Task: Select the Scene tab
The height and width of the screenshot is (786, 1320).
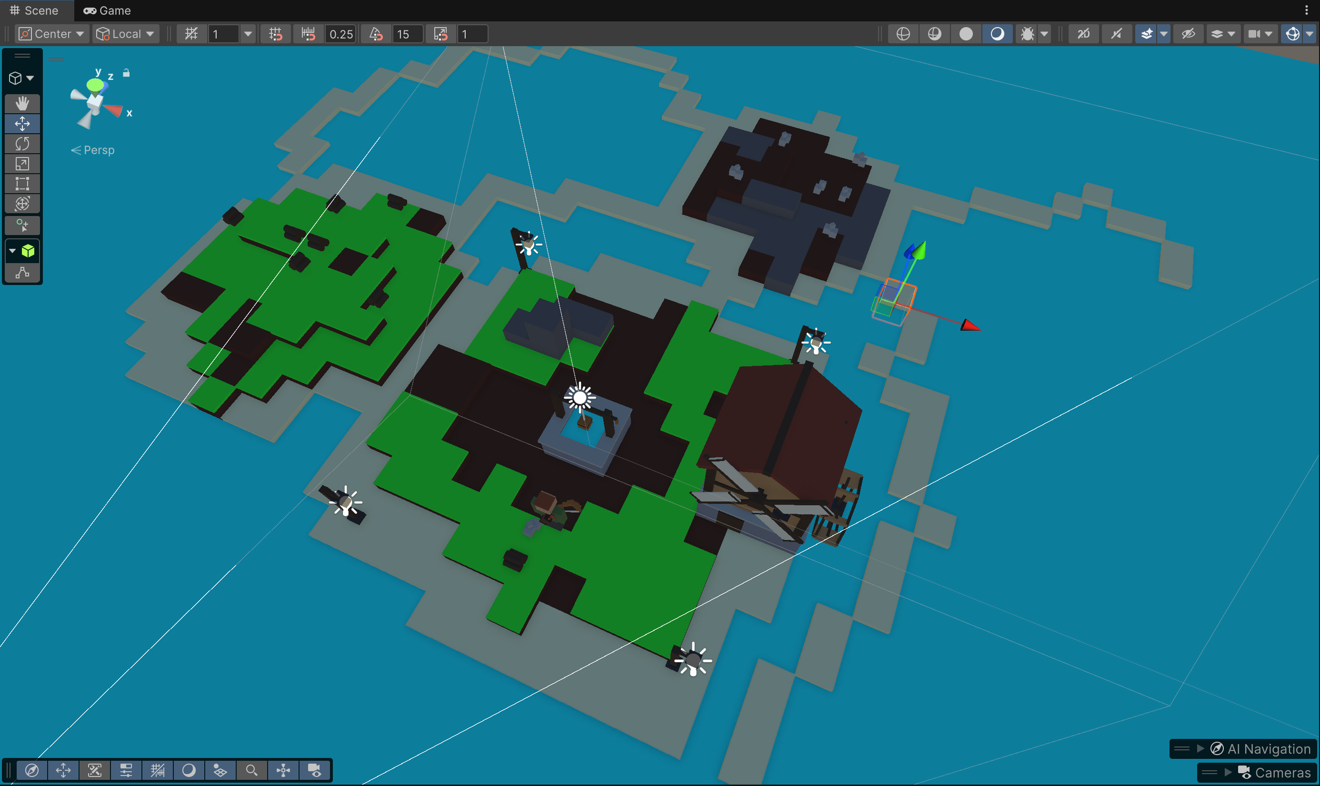Action: click(x=34, y=10)
